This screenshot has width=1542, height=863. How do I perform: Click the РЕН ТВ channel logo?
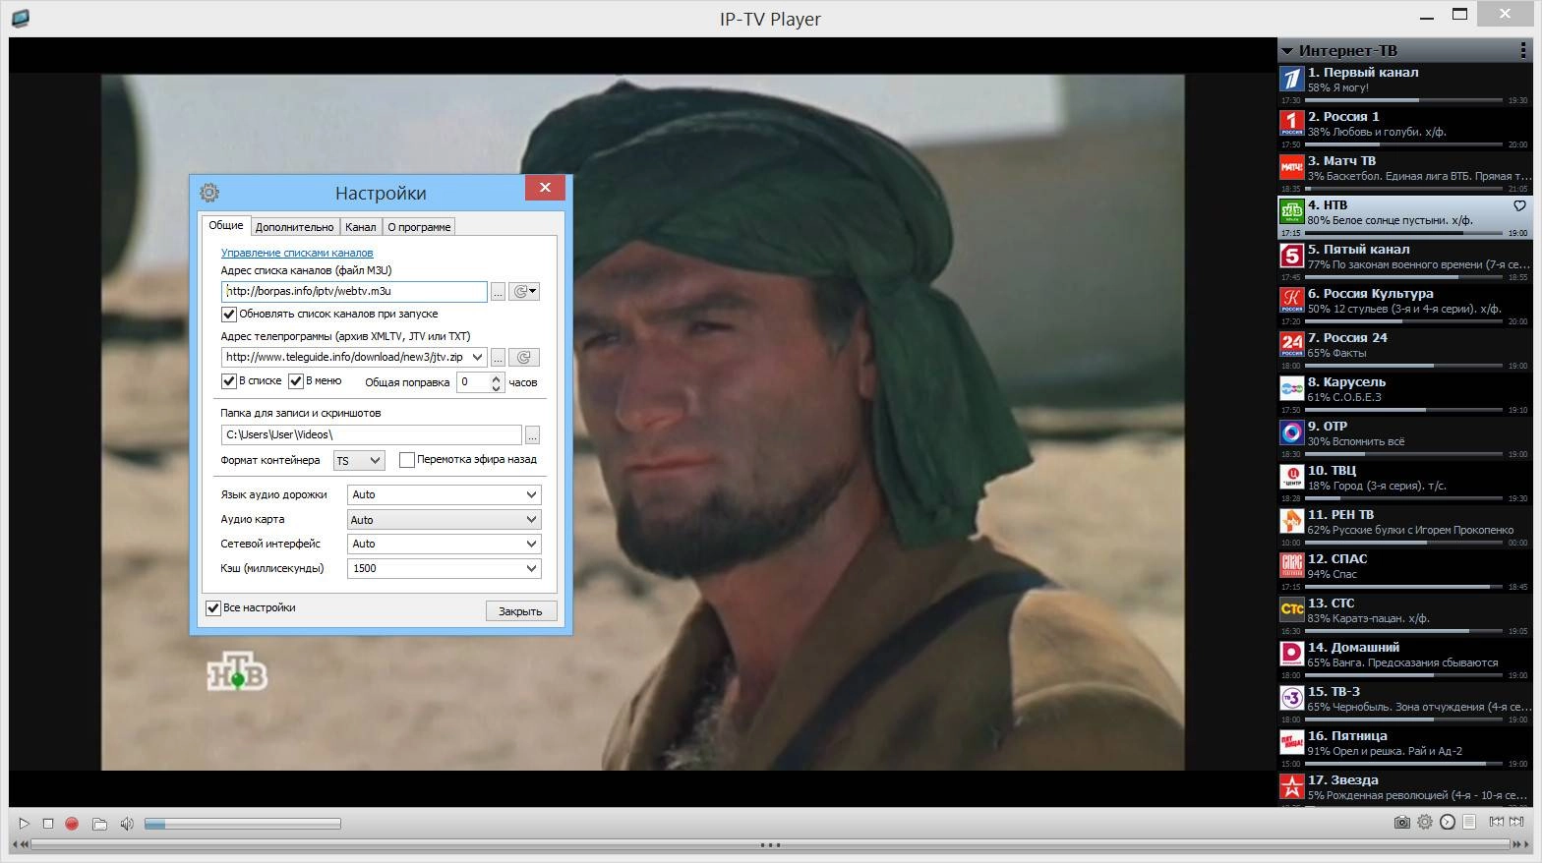tap(1291, 521)
